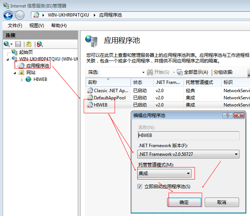Click Show All(A) text button
Viewport: 250px width, 216px height.
point(196,72)
